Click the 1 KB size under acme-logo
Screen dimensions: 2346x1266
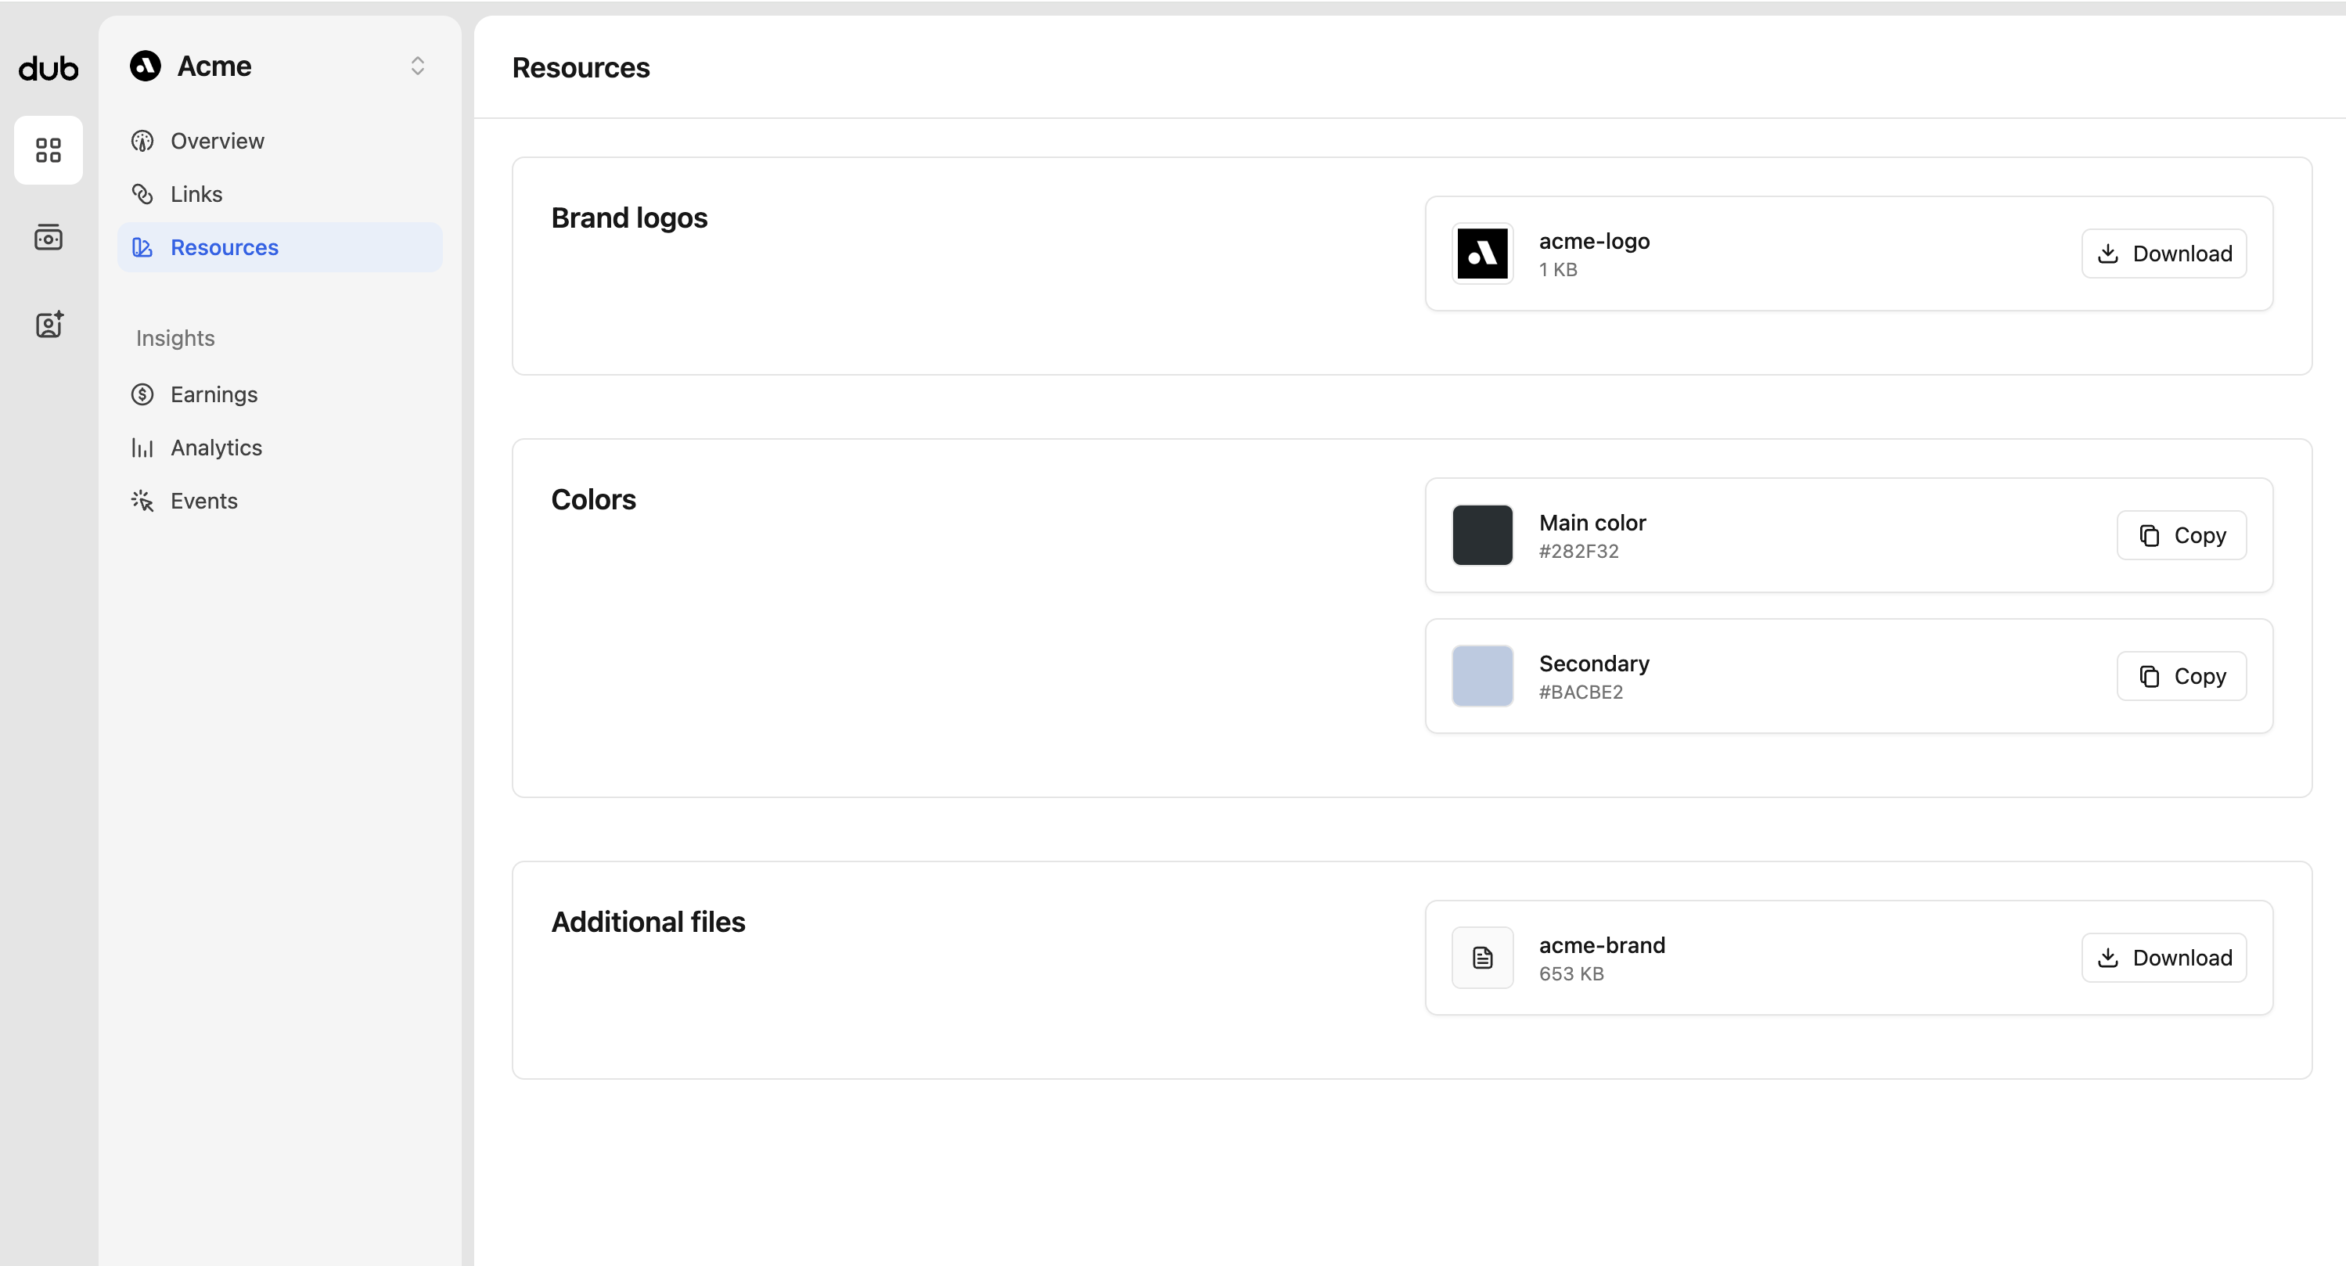[x=1558, y=270]
